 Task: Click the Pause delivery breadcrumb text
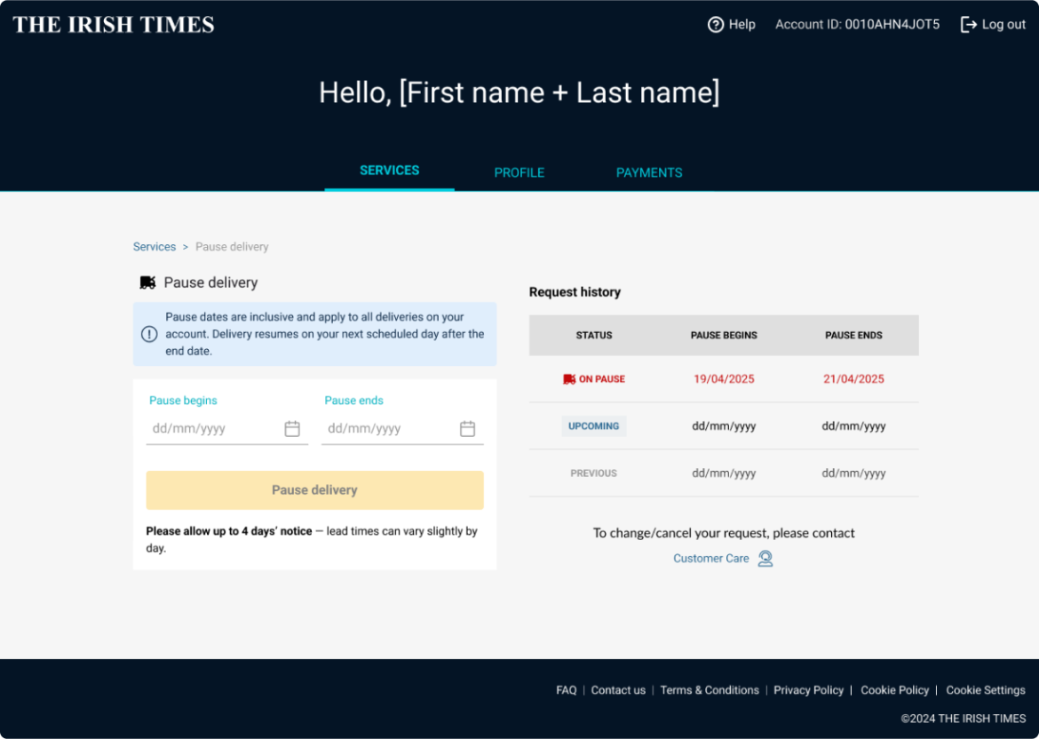232,247
